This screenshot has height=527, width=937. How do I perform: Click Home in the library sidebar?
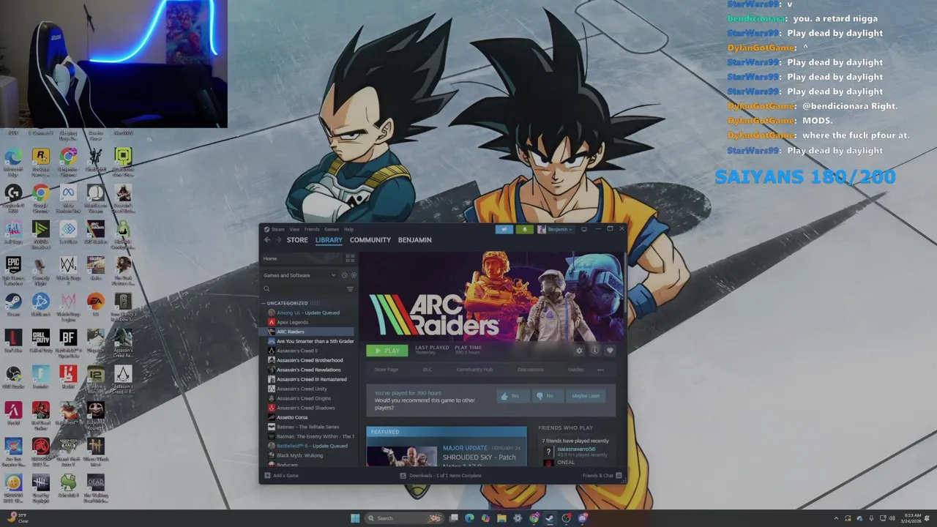(302, 258)
